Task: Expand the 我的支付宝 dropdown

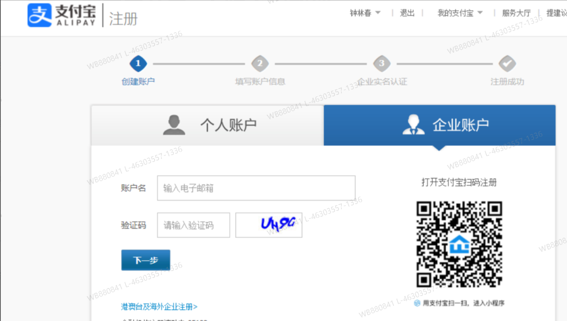Action: click(x=460, y=13)
